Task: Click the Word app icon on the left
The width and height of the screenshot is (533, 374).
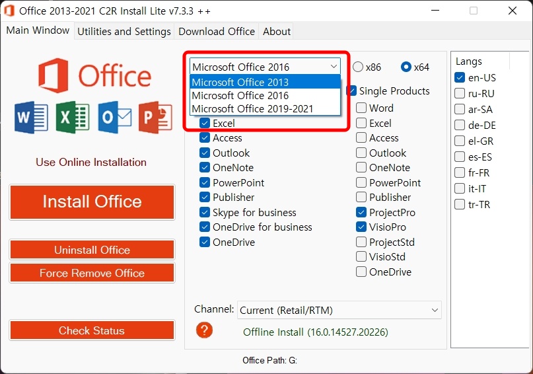Action: click(x=31, y=118)
